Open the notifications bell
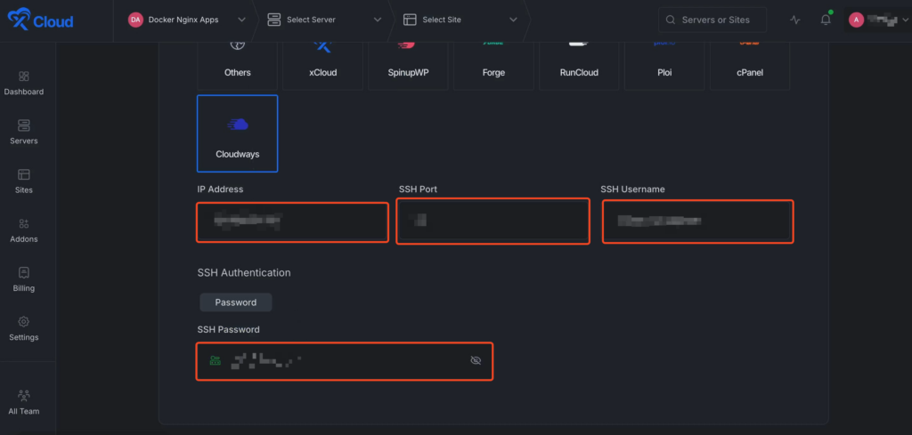 [826, 20]
